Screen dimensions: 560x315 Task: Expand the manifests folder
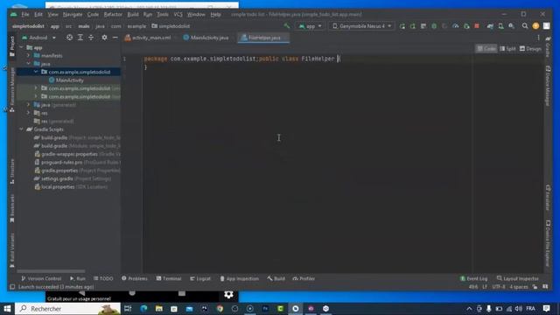pyautogui.click(x=29, y=55)
